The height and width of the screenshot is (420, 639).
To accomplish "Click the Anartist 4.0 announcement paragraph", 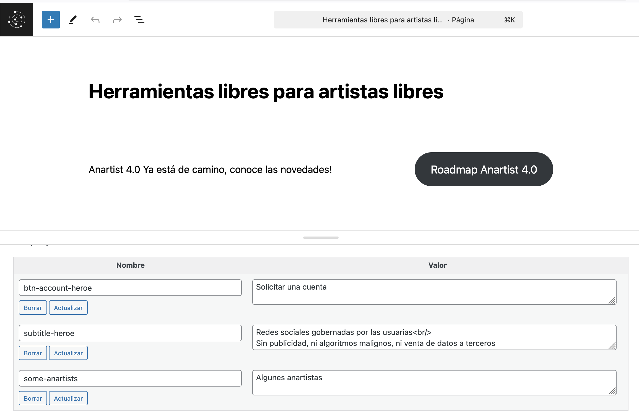I will click(210, 169).
